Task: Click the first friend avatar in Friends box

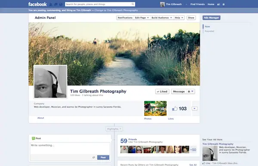Action: (x=124, y=150)
